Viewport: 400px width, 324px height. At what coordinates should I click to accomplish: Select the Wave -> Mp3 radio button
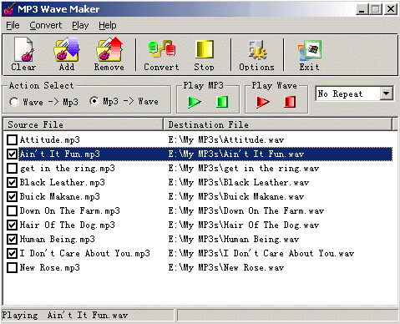tap(14, 102)
